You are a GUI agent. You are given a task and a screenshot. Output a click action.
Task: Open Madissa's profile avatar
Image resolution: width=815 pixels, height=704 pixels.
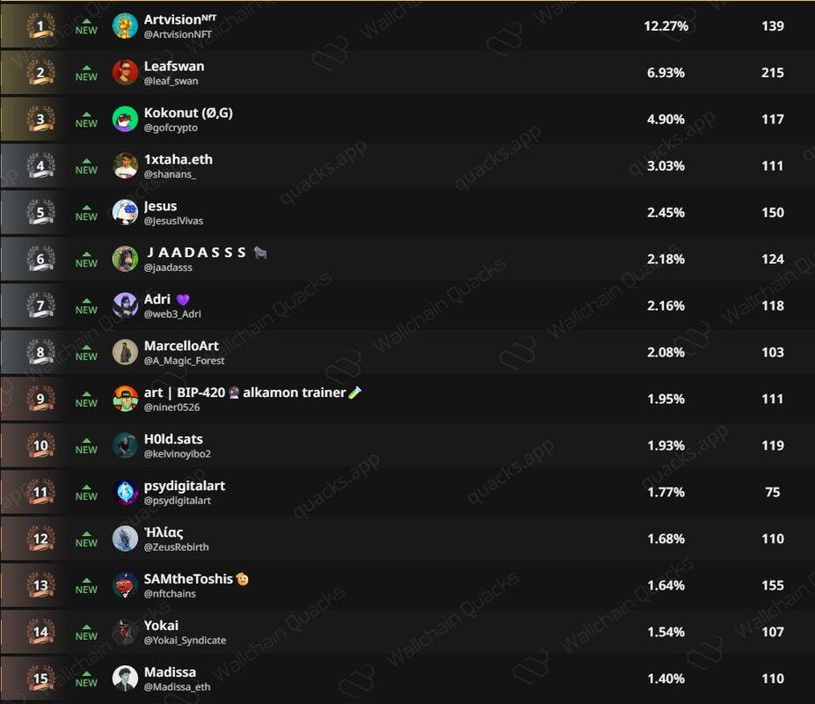(125, 678)
